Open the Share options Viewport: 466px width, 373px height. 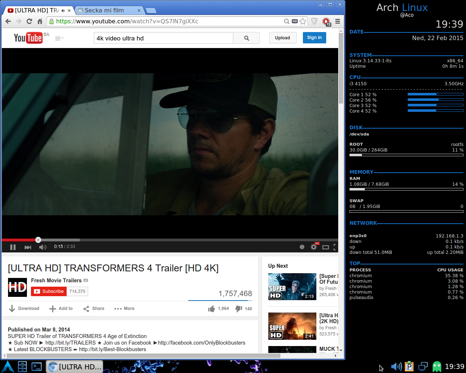tap(94, 309)
